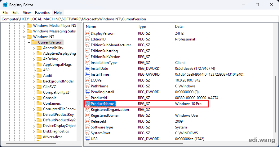The image size is (279, 147).
Task: Select the DefaultProductKey2 tree item
Action: point(59,120)
